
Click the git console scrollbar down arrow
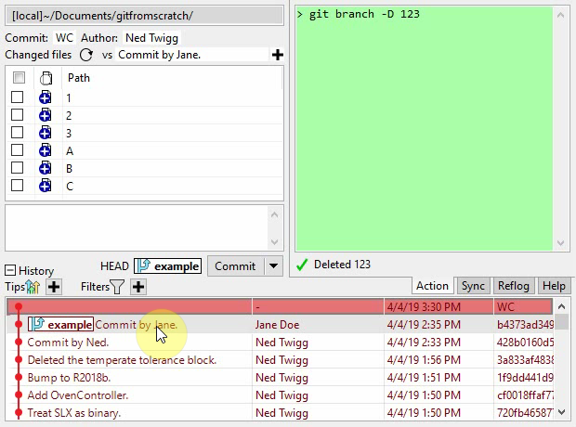tap(562, 242)
